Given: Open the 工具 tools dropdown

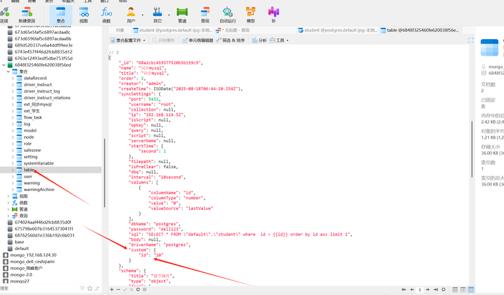Looking at the screenshot, I should coord(279,40).
